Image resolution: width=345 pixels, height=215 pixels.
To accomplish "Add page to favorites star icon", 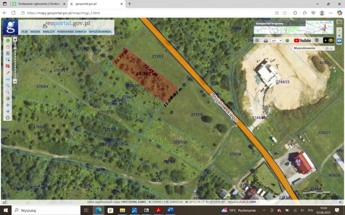I will coord(285,13).
